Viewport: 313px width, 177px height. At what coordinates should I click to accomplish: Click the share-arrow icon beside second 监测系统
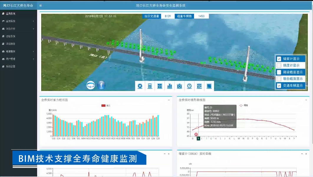(x=3, y=21)
